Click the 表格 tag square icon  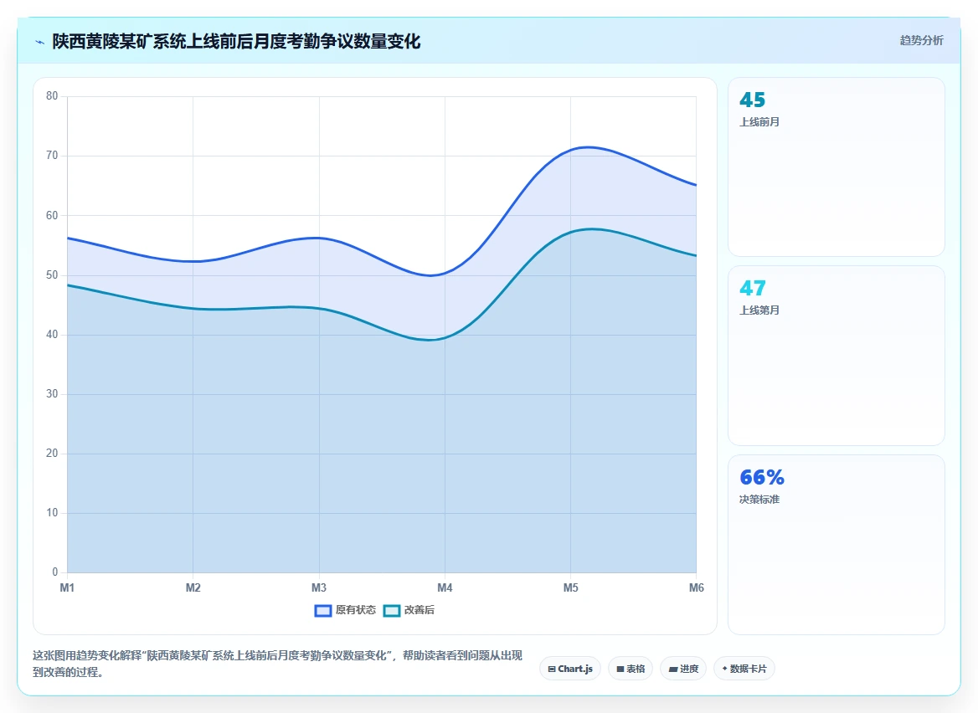pos(620,669)
